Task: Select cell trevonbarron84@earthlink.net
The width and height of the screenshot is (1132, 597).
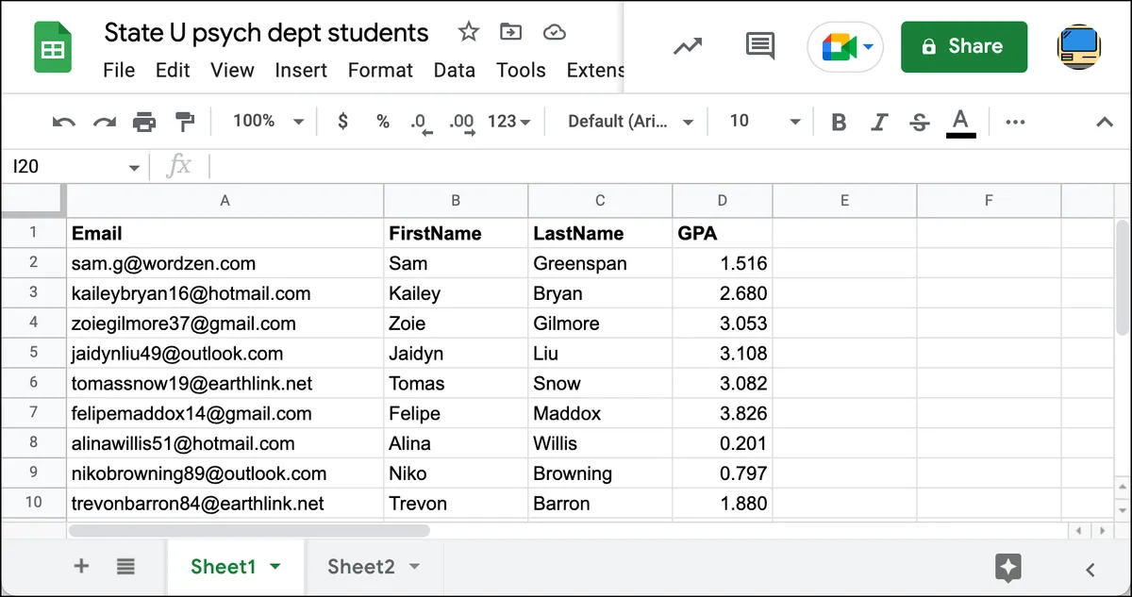Action: point(225,503)
